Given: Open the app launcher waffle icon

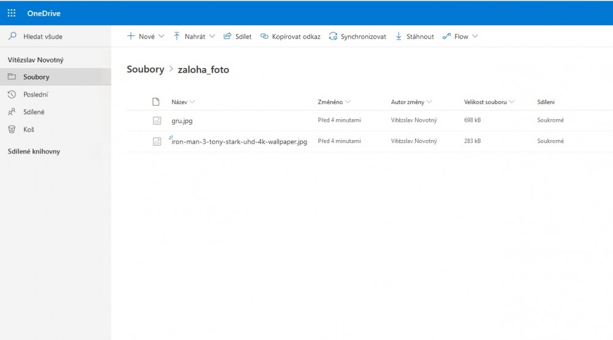Looking at the screenshot, I should point(12,13).
